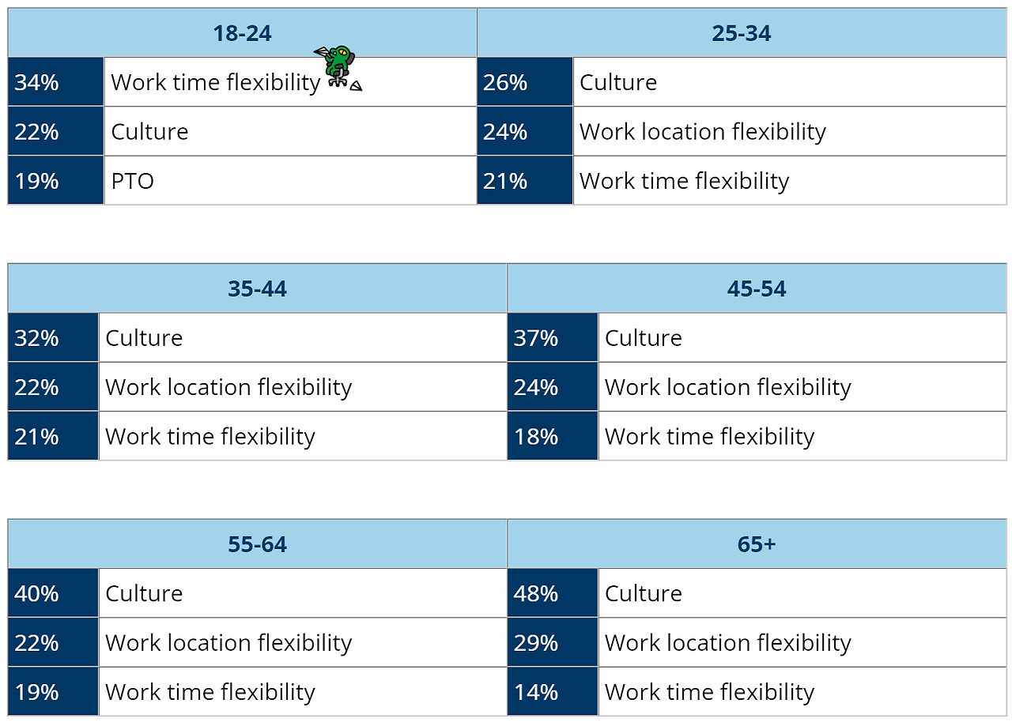Viewport: 1012px width, 722px height.
Task: Select Work time flexibility under 55-64
Action: 210,692
